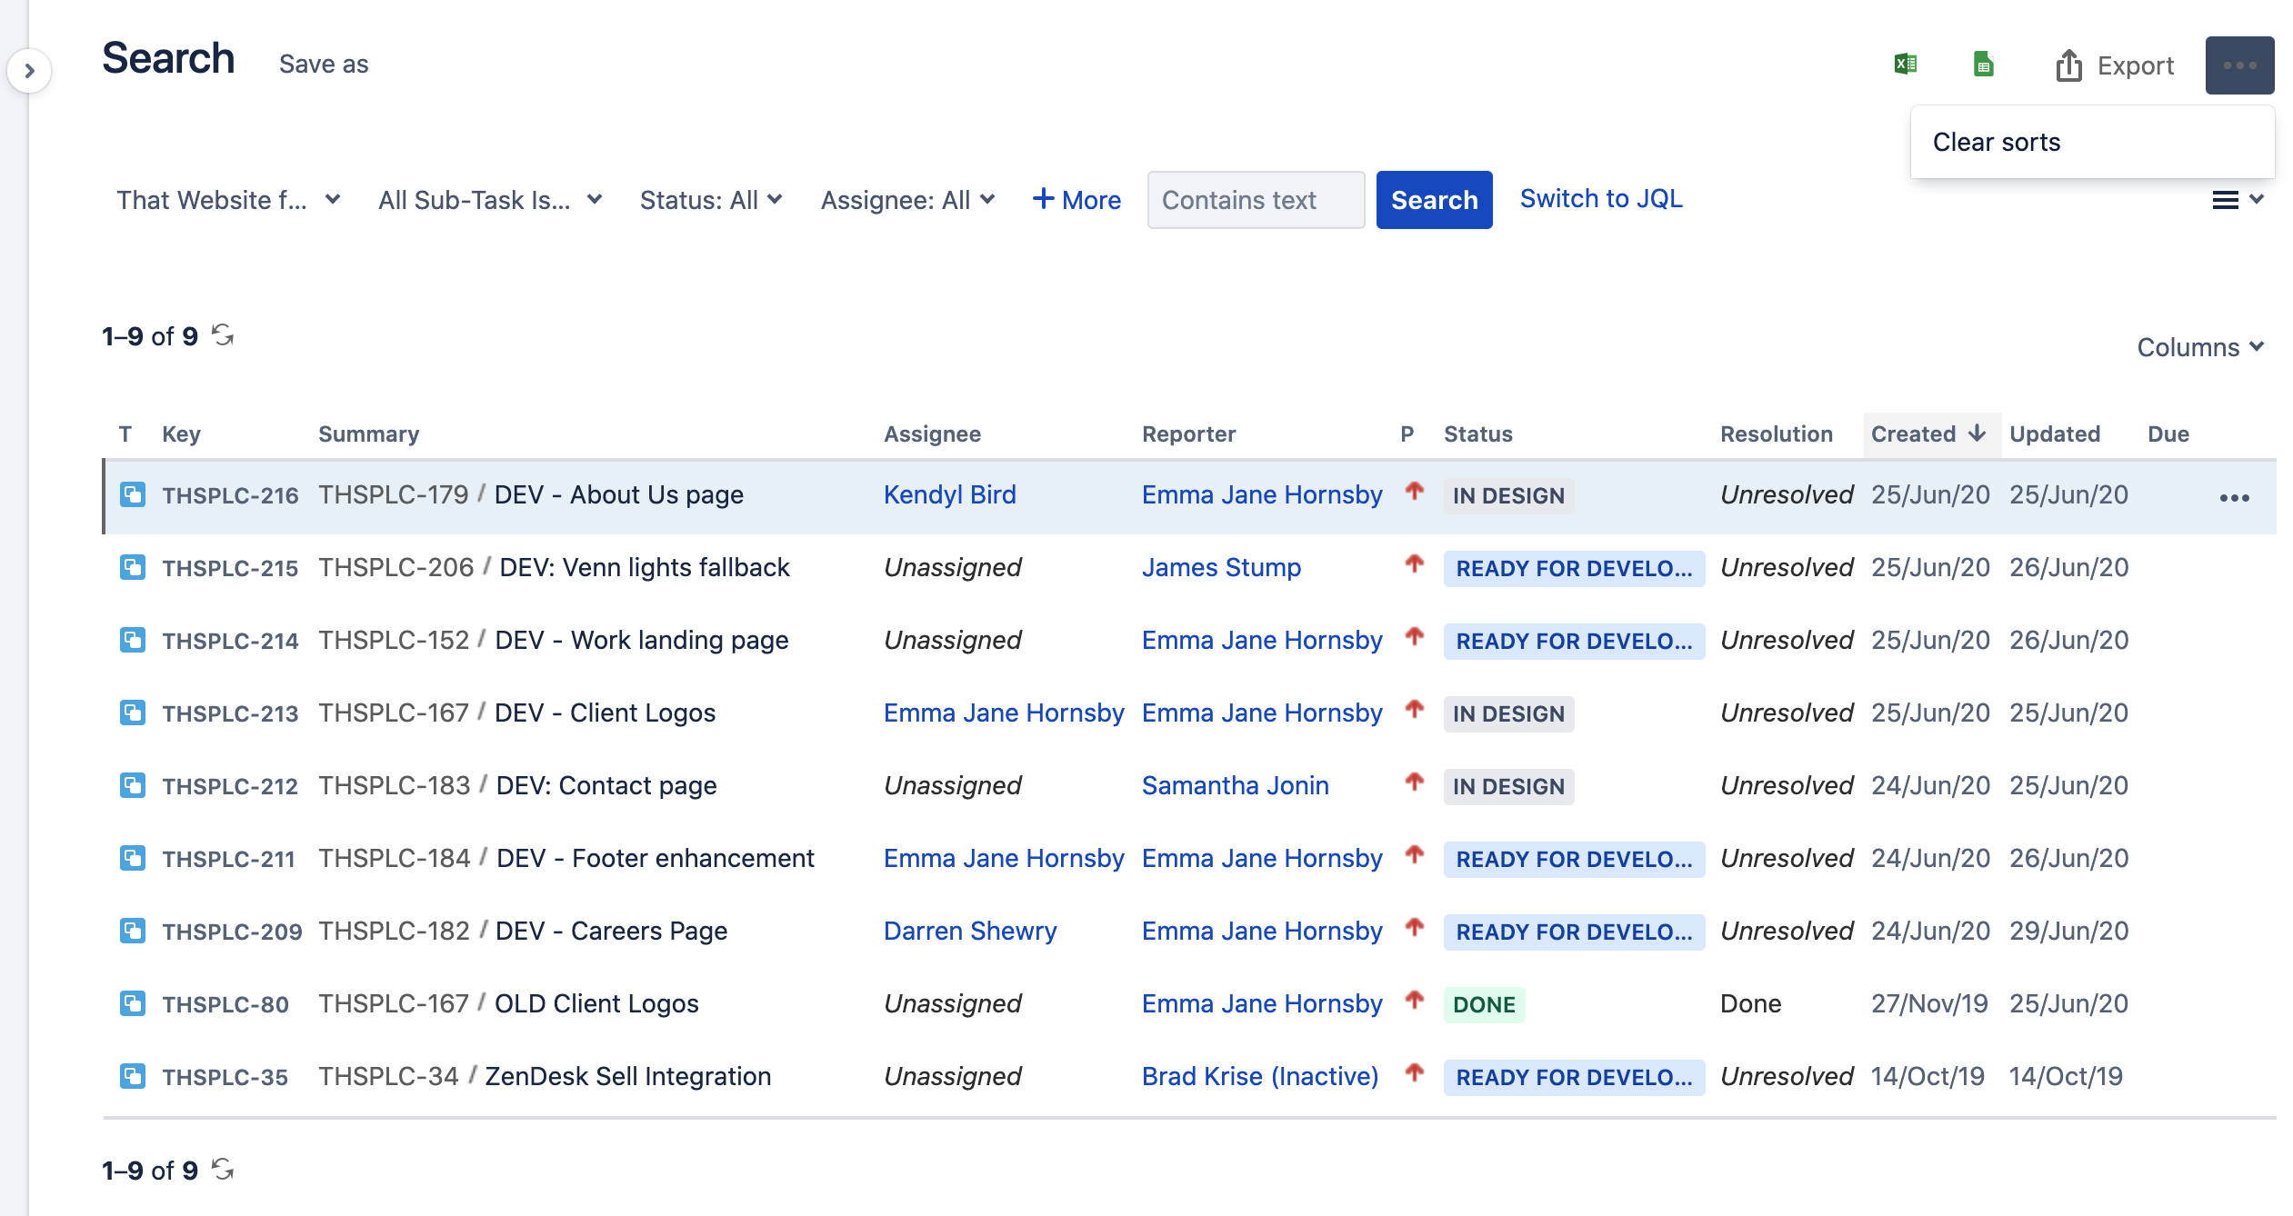Screen dimensions: 2293x1216
Task: Expand the collapsed sidebar arrow
Action: [29, 70]
